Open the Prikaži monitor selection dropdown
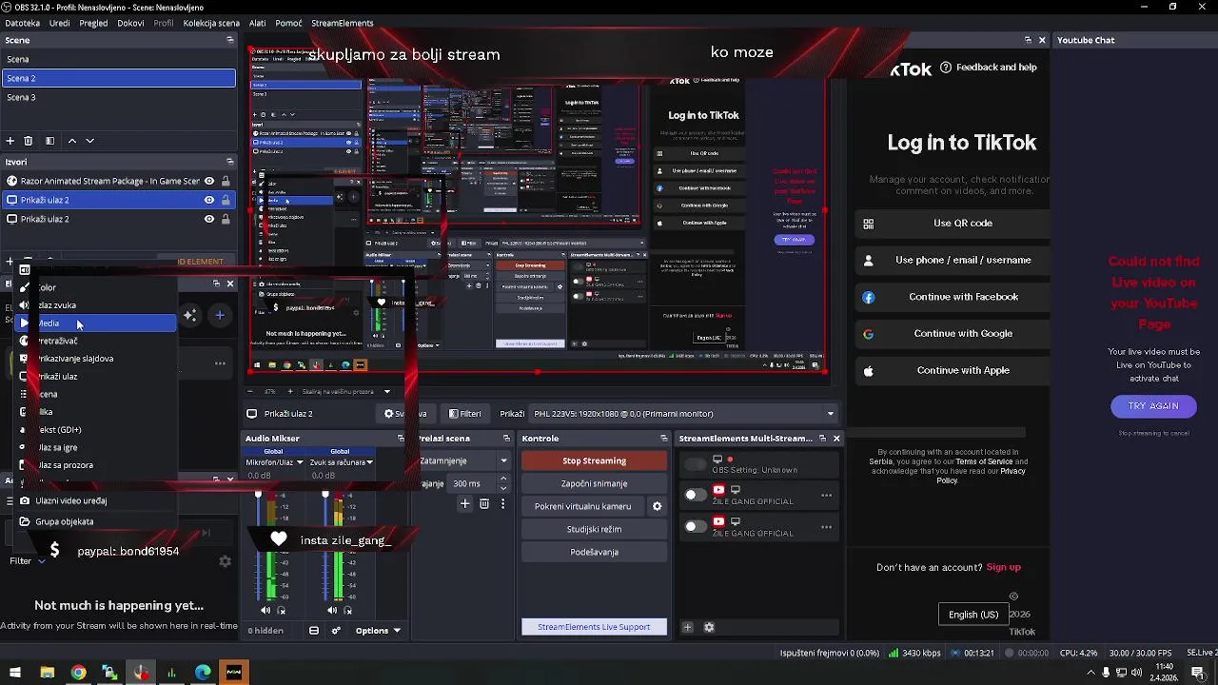Screen dimensions: 1218x685 (683, 414)
